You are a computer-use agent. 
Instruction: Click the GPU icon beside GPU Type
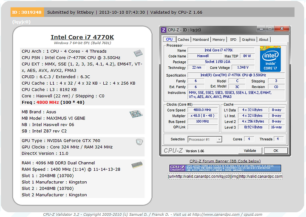139,142
